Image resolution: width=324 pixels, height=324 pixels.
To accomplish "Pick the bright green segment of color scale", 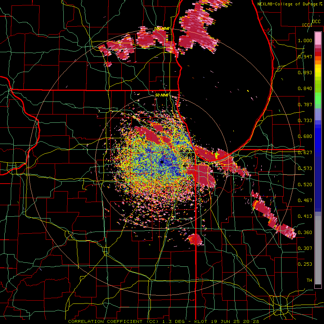I will point(318,98).
